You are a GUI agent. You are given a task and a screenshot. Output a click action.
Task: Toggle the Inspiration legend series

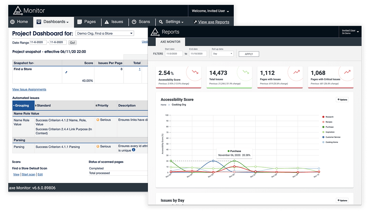tap(330, 132)
